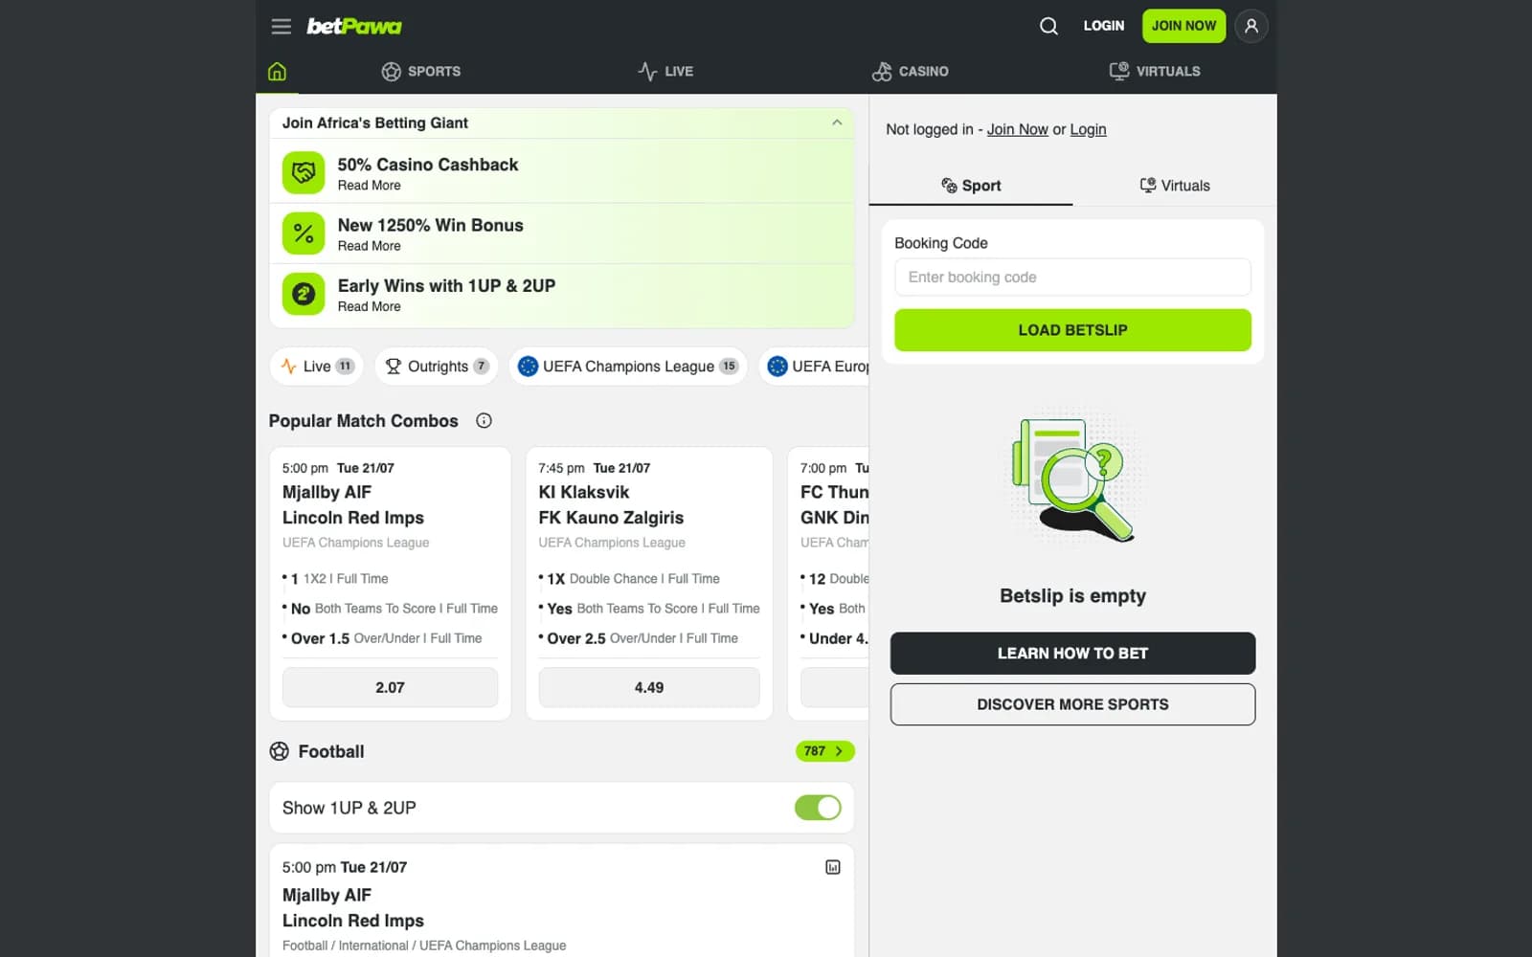
Task: Open the Live tab
Action: click(665, 71)
